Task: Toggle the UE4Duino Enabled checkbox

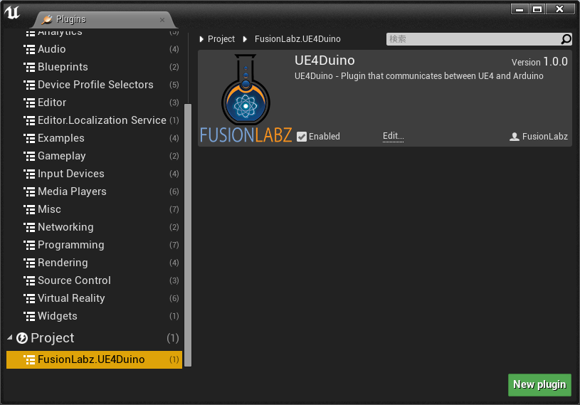Action: coord(302,137)
